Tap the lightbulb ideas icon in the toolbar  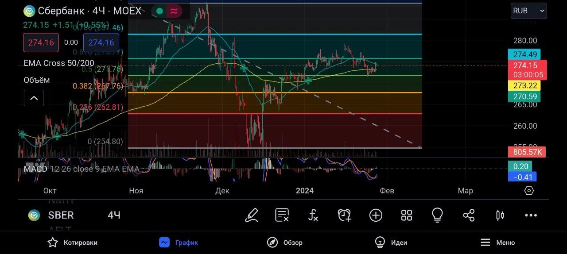point(437,215)
